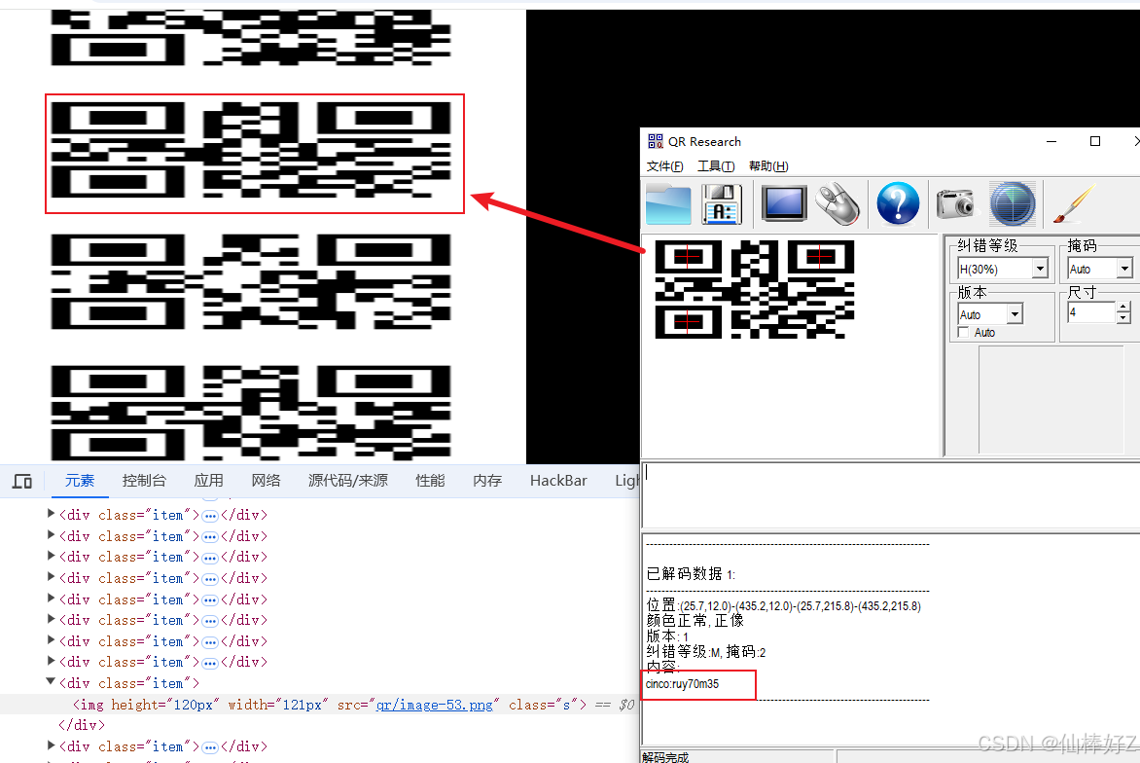Click the 版本: 1 line
1140x763 pixels.
pos(667,636)
